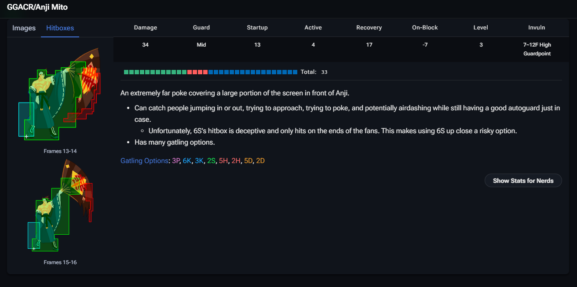Follow the 2D gatling link
Image resolution: width=577 pixels, height=287 pixels.
260,161
